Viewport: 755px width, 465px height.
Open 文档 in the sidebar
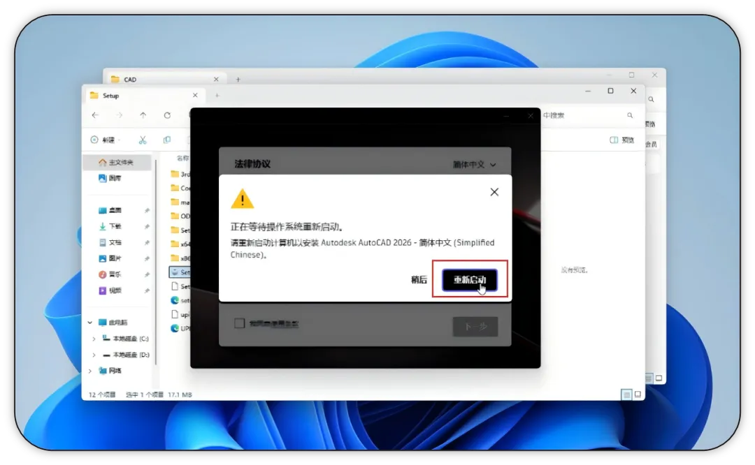(110, 242)
